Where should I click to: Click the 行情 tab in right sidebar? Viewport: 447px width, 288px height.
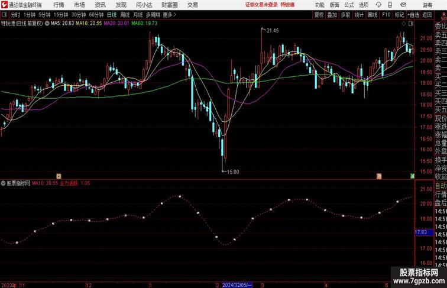[440, 195]
